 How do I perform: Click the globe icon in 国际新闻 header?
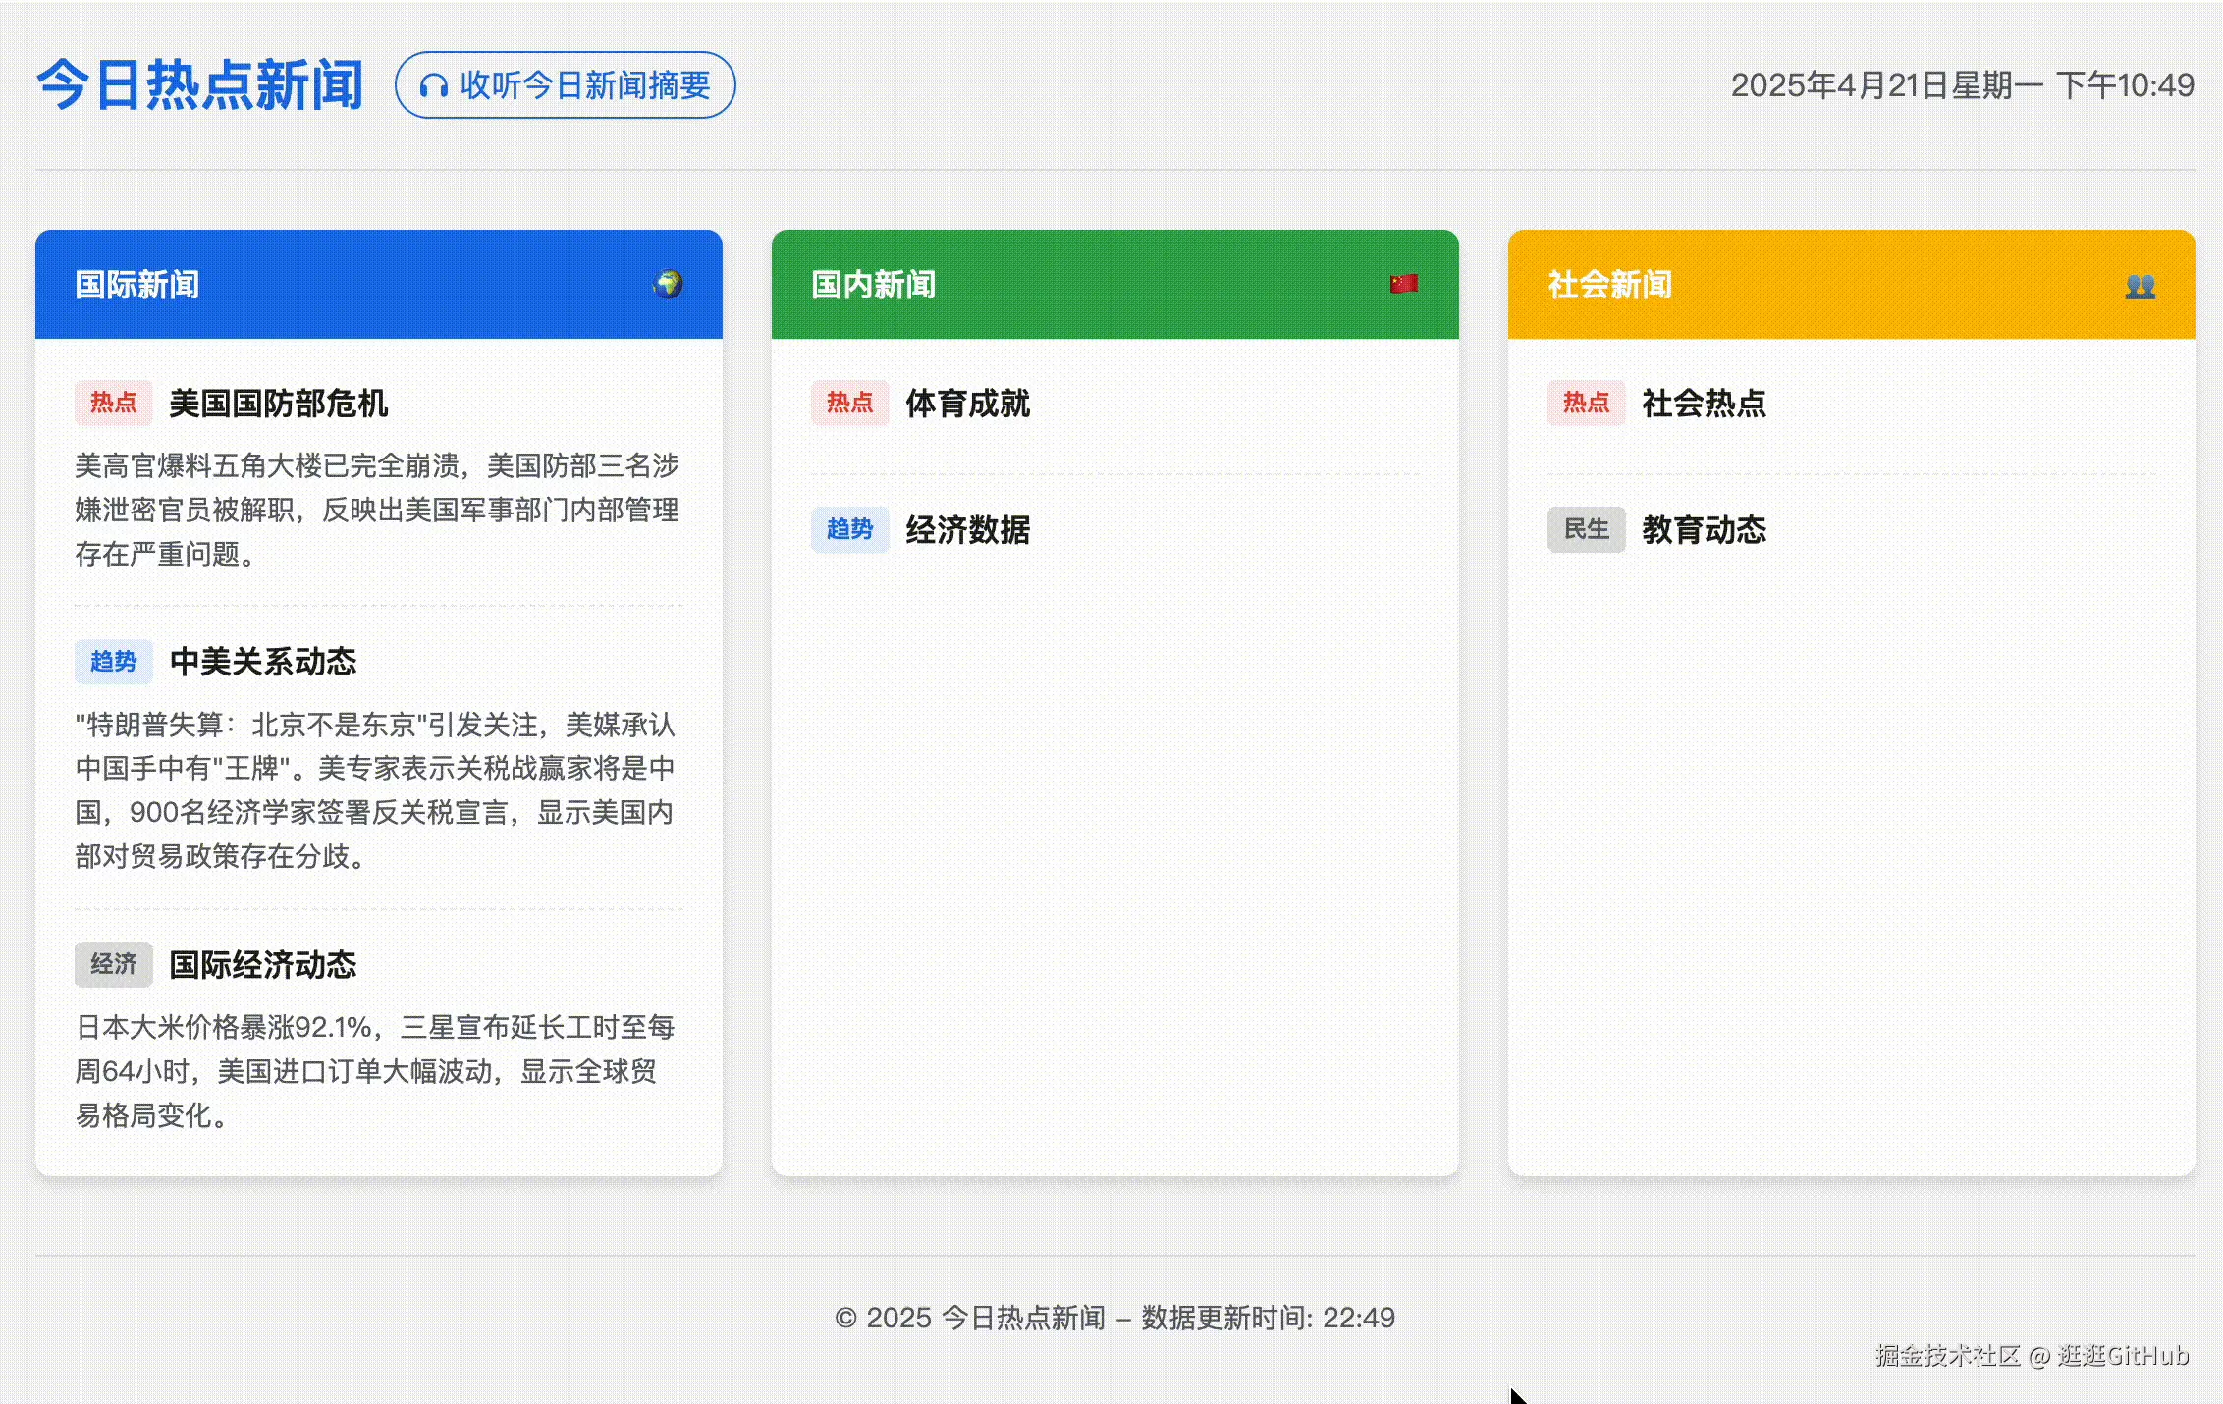668,285
